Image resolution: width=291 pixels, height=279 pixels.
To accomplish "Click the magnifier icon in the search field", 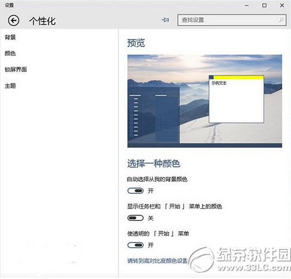I will (281, 20).
